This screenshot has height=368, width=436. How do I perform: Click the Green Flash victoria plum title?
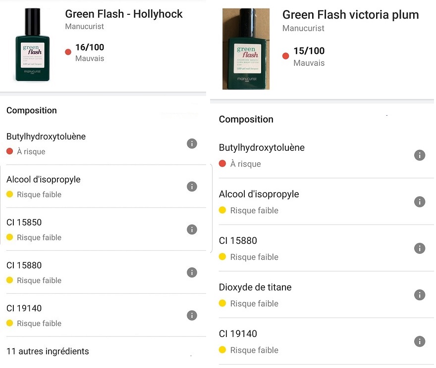(x=350, y=15)
